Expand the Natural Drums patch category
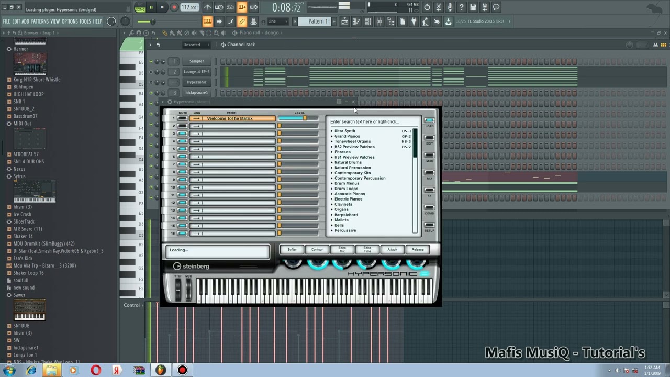This screenshot has height=377, width=670. pyautogui.click(x=332, y=162)
